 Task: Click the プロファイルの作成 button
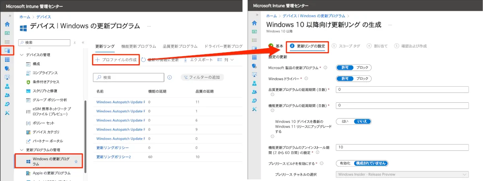click(x=116, y=60)
